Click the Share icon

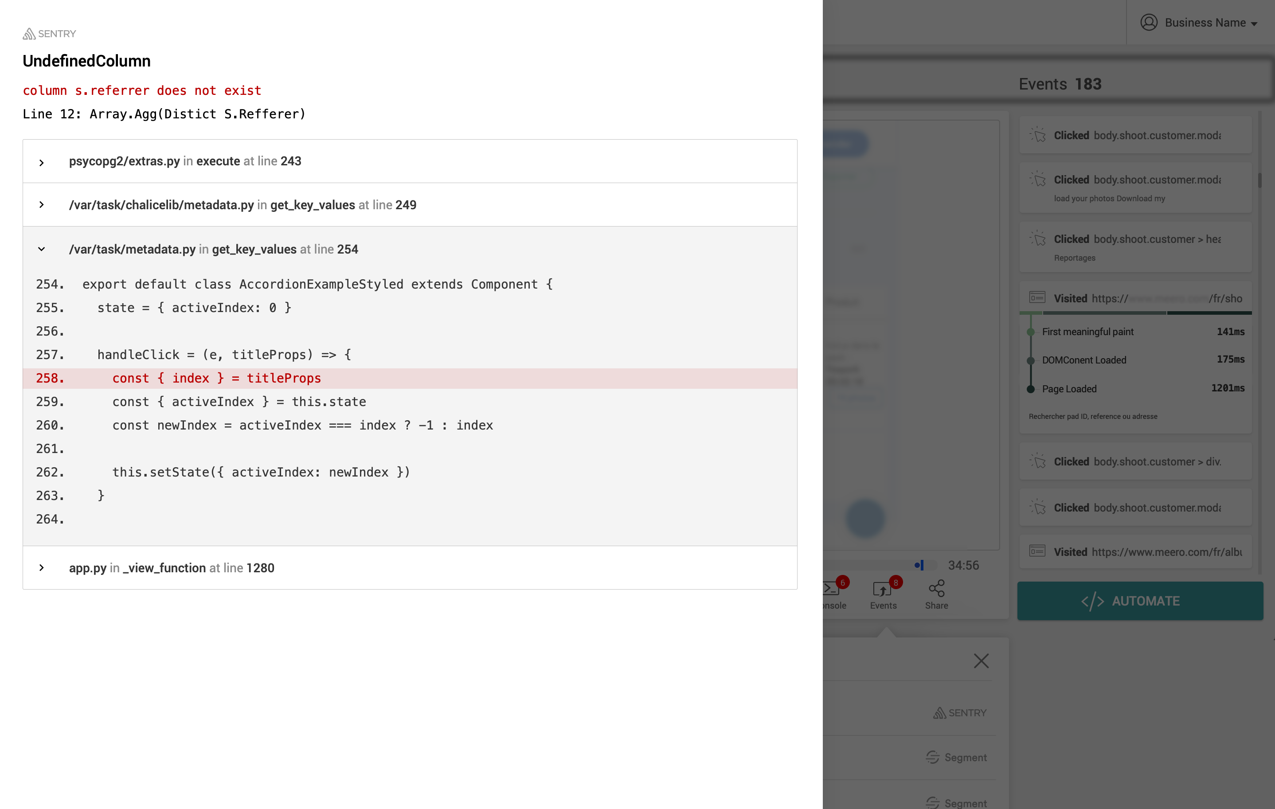click(x=936, y=589)
